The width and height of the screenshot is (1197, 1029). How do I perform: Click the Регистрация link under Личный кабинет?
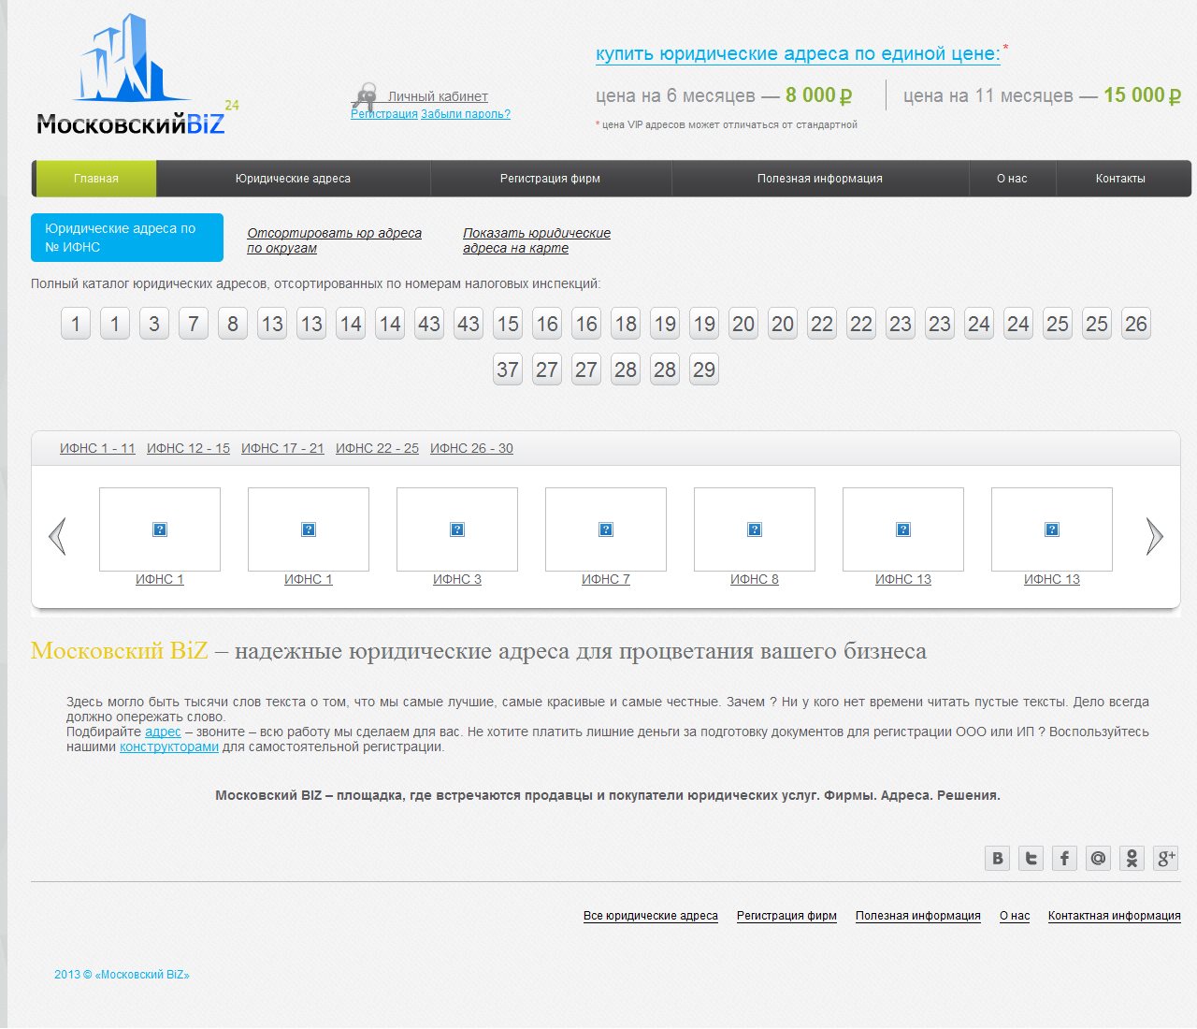pos(384,114)
